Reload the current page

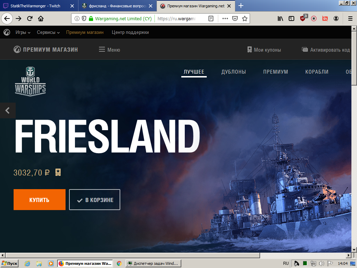coord(30,18)
